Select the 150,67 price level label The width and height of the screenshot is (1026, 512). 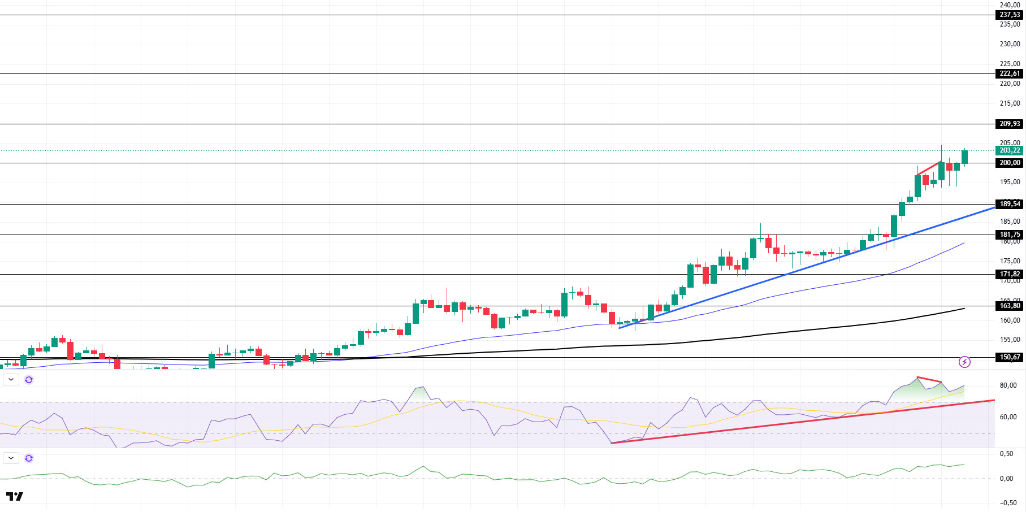[x=1010, y=357]
